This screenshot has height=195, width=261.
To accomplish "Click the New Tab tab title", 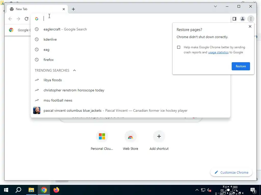I will click(21, 9).
